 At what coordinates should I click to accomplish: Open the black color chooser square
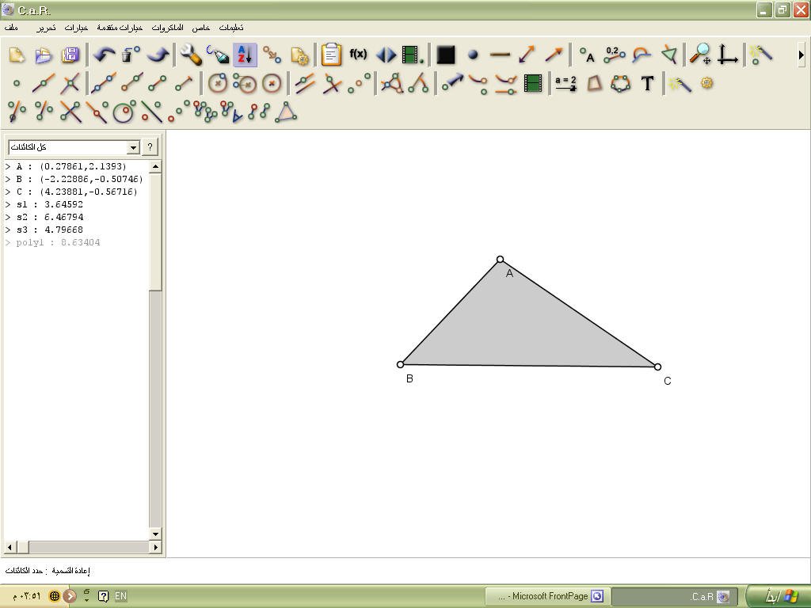pos(446,55)
